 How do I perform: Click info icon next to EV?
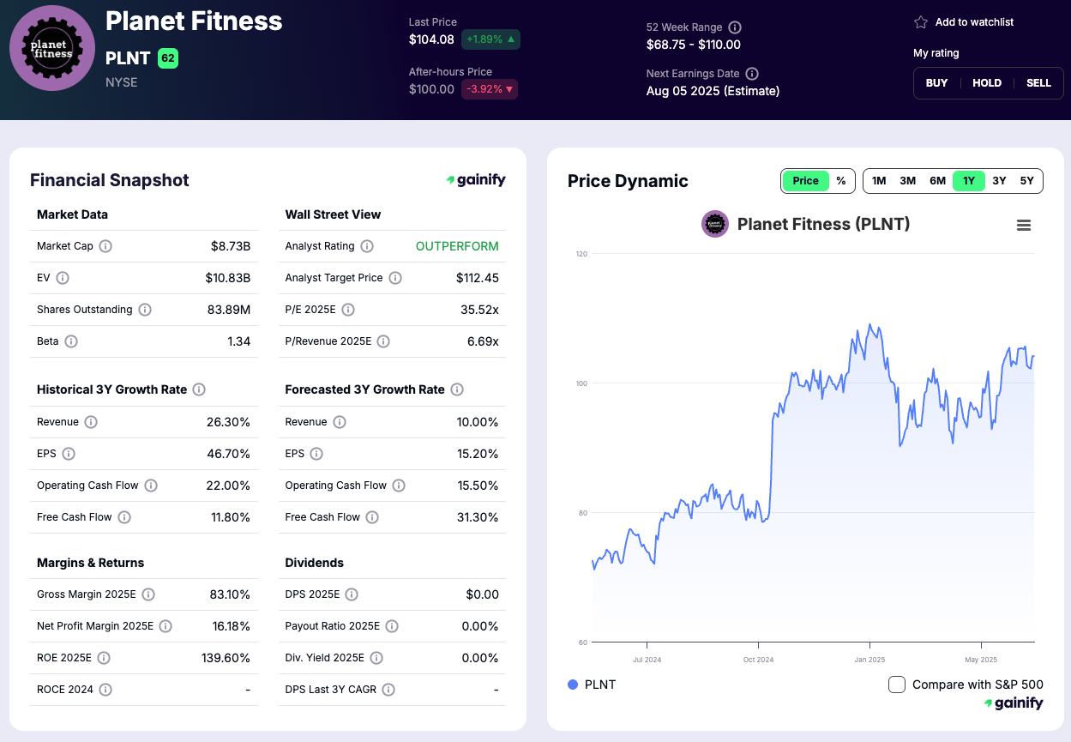63,278
